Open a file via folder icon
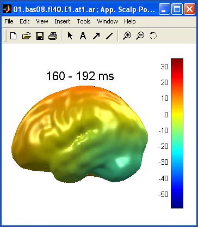 coord(27,36)
